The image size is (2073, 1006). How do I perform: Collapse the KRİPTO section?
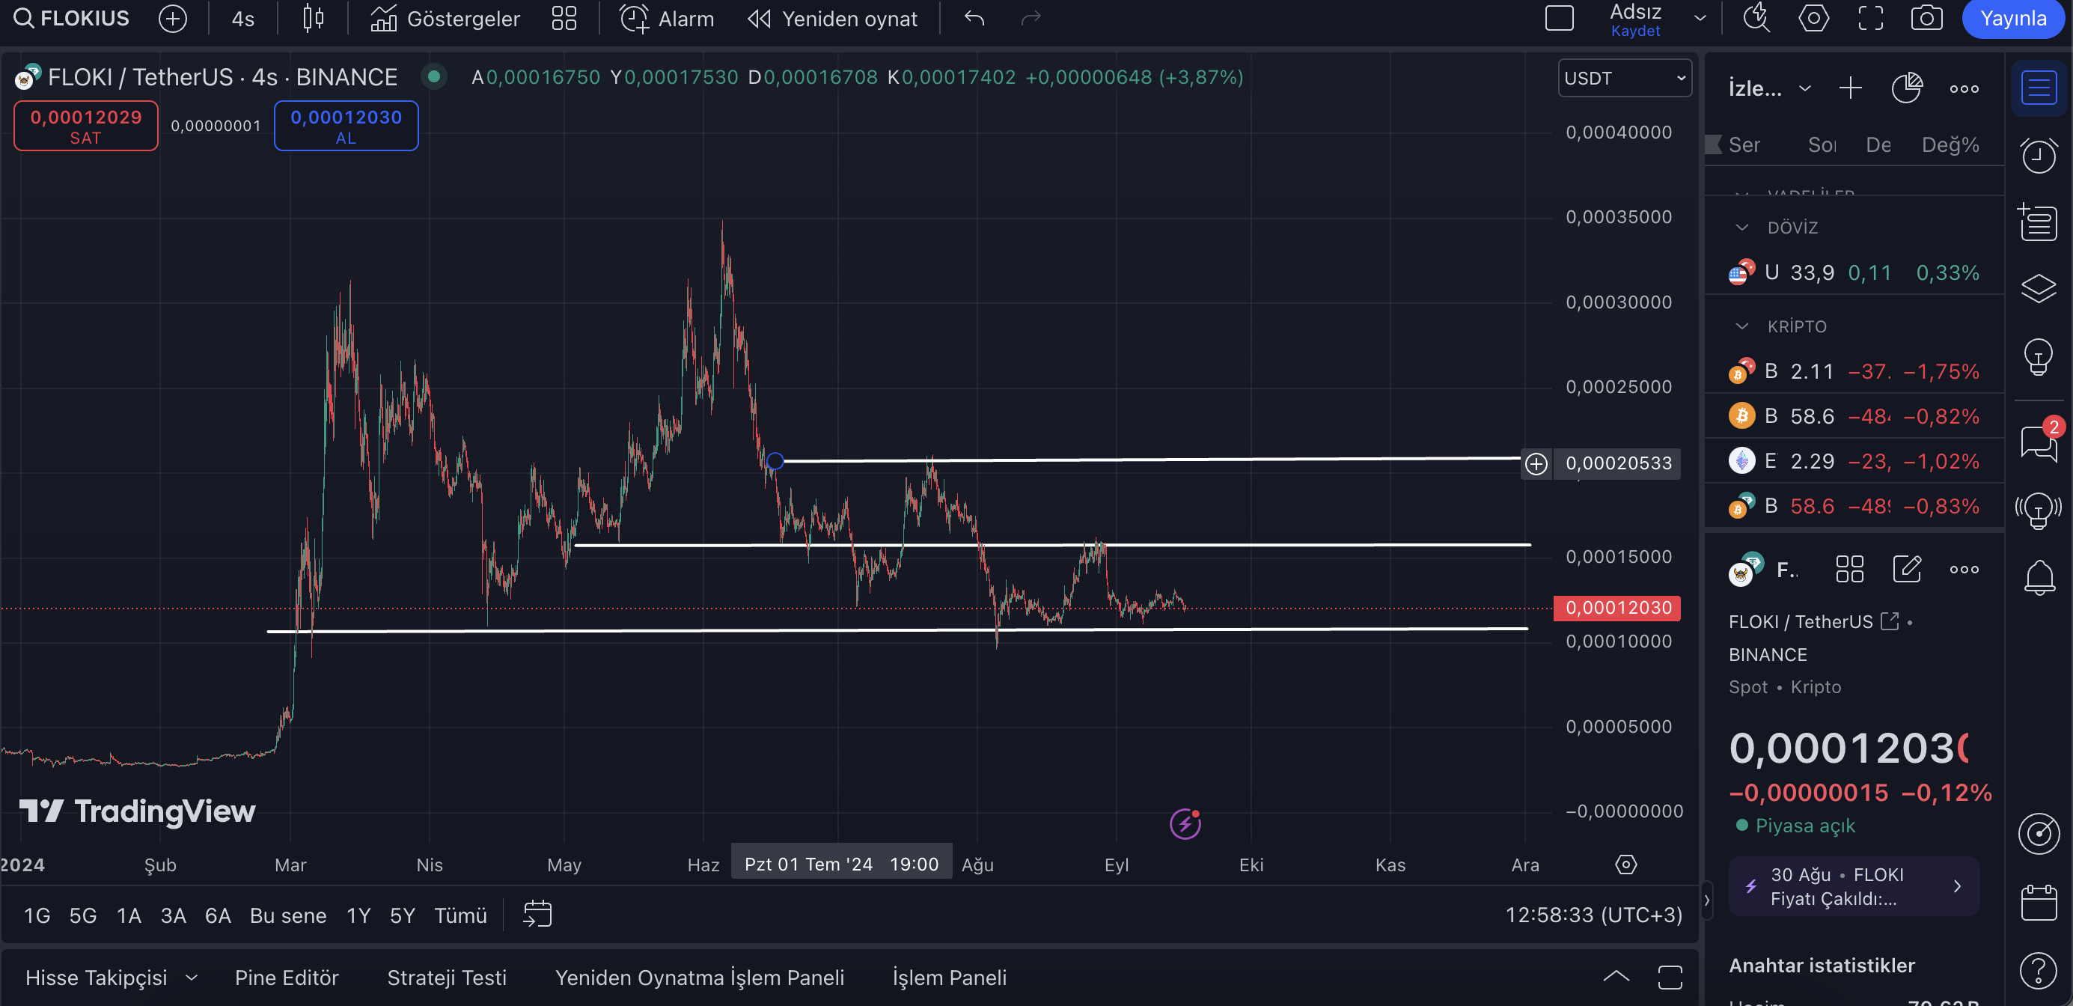pos(1741,326)
